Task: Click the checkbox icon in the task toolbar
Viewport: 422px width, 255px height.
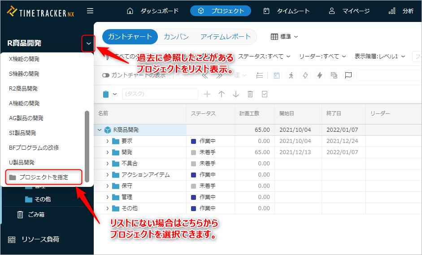Action: 265,94
